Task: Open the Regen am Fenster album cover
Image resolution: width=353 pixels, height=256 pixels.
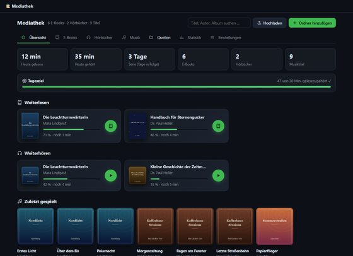Action: (x=195, y=226)
